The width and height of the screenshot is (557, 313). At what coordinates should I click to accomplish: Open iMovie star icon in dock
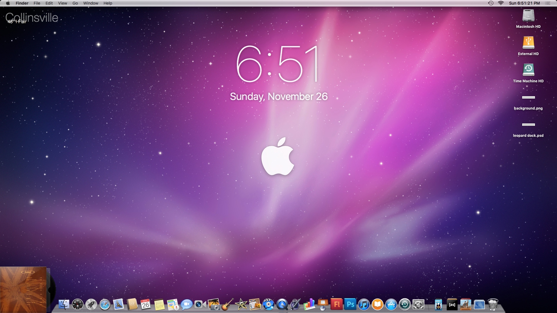[x=241, y=305]
